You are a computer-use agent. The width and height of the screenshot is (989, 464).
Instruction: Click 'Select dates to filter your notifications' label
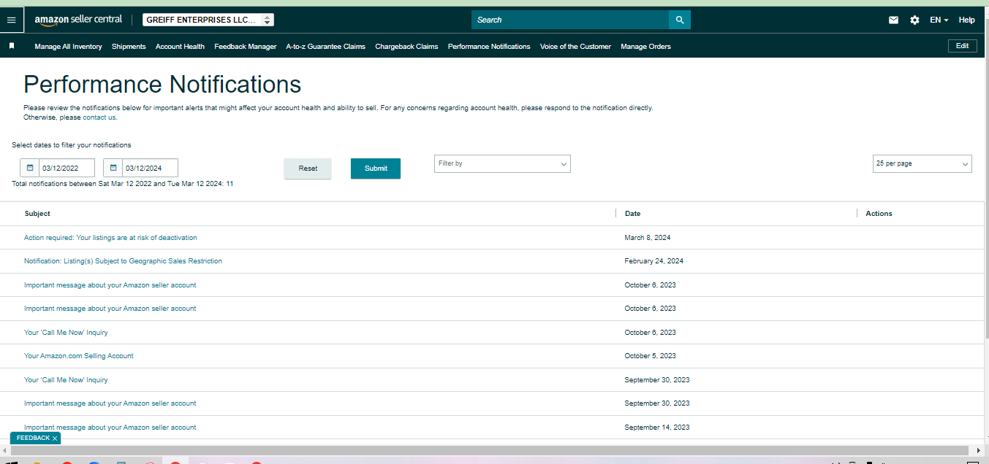[72, 145]
